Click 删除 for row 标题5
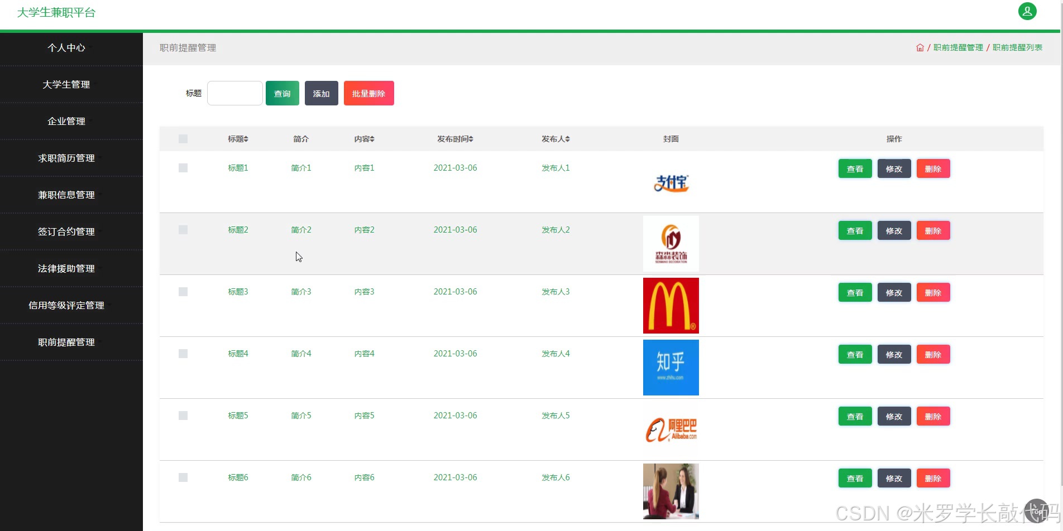The height and width of the screenshot is (531, 1063). click(x=933, y=416)
